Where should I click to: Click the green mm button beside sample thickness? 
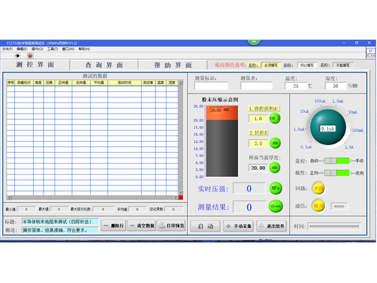[275, 167]
